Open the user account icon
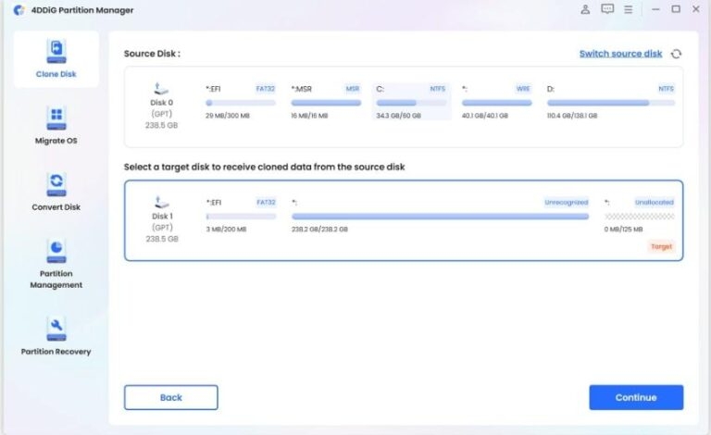 point(585,10)
